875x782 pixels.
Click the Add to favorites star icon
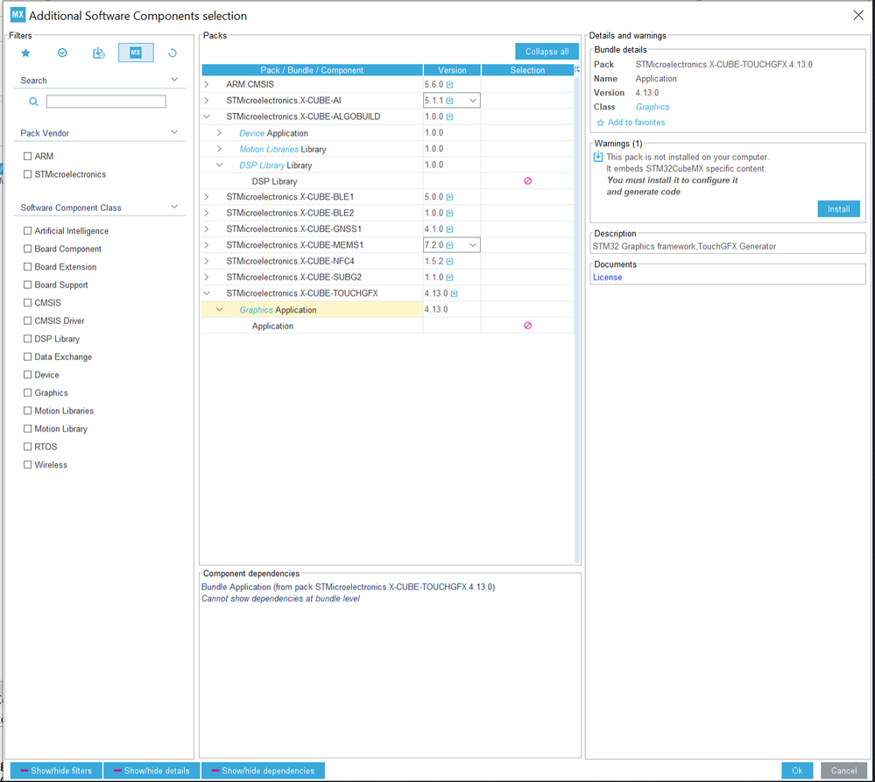coord(601,123)
